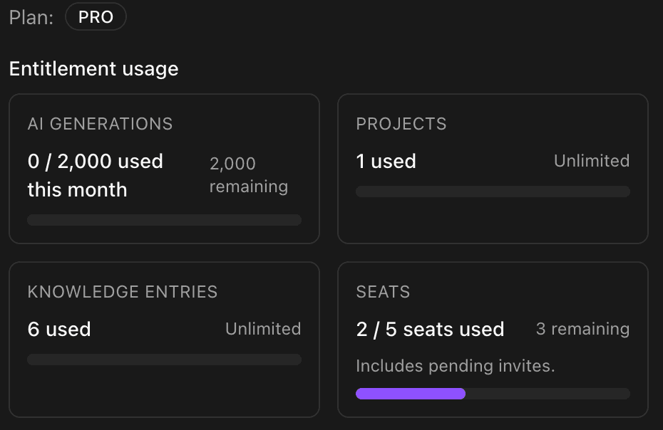The width and height of the screenshot is (663, 430).
Task: Click the 2 / 5 seats used text
Action: (x=430, y=329)
